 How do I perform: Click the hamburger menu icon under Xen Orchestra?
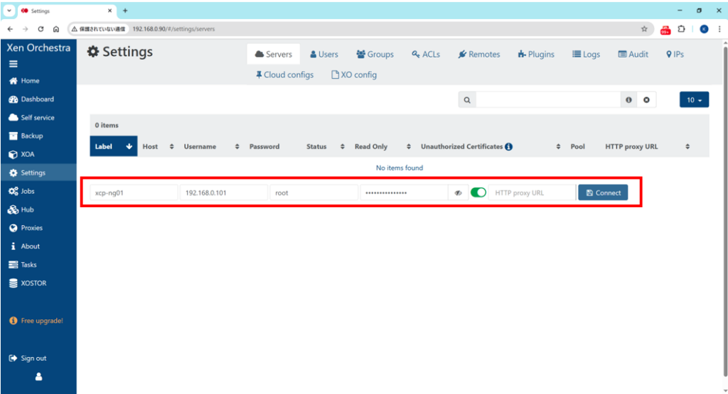[13, 64]
